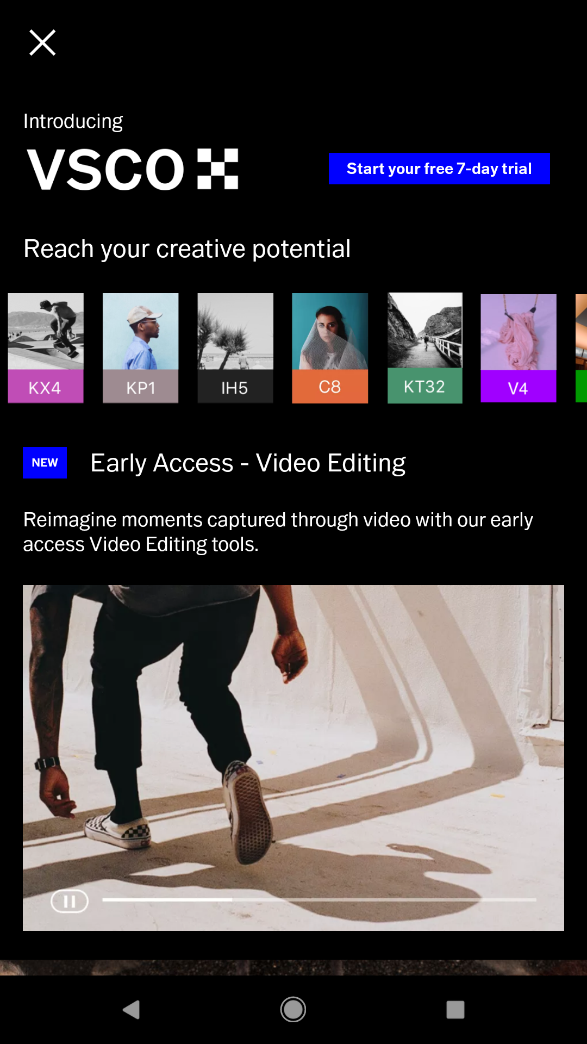Viewport: 587px width, 1044px height.
Task: Tap Reach your creative potential text
Action: (187, 249)
